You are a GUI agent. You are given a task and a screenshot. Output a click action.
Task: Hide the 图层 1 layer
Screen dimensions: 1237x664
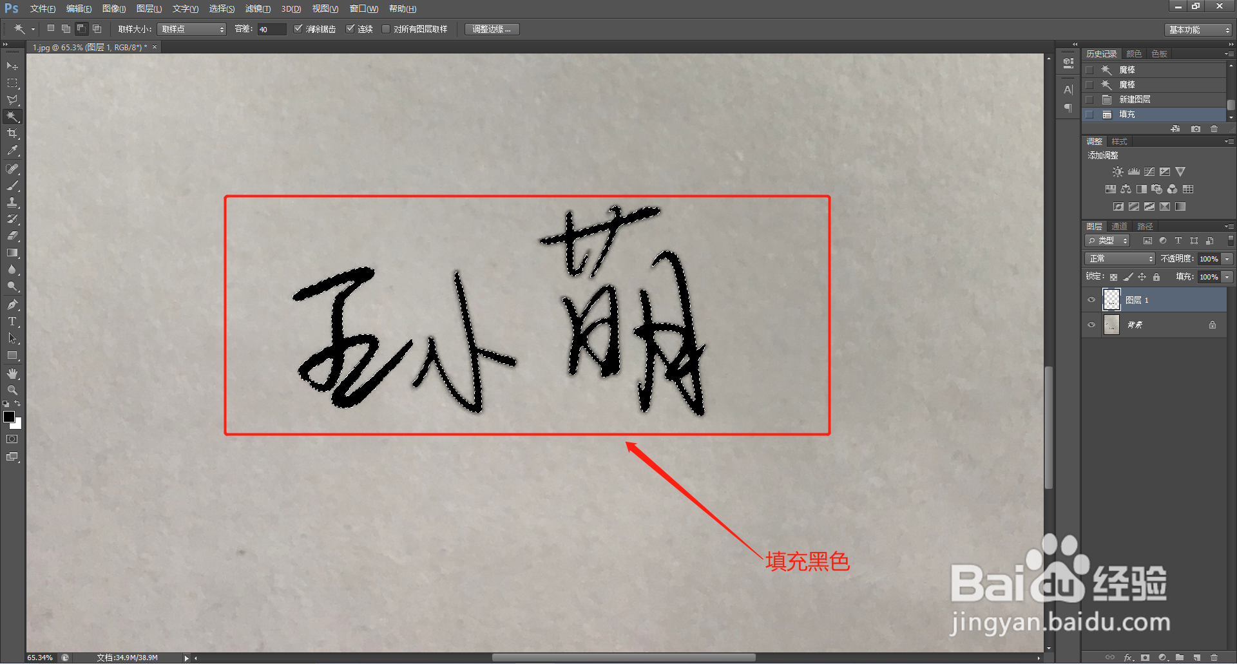[1091, 299]
